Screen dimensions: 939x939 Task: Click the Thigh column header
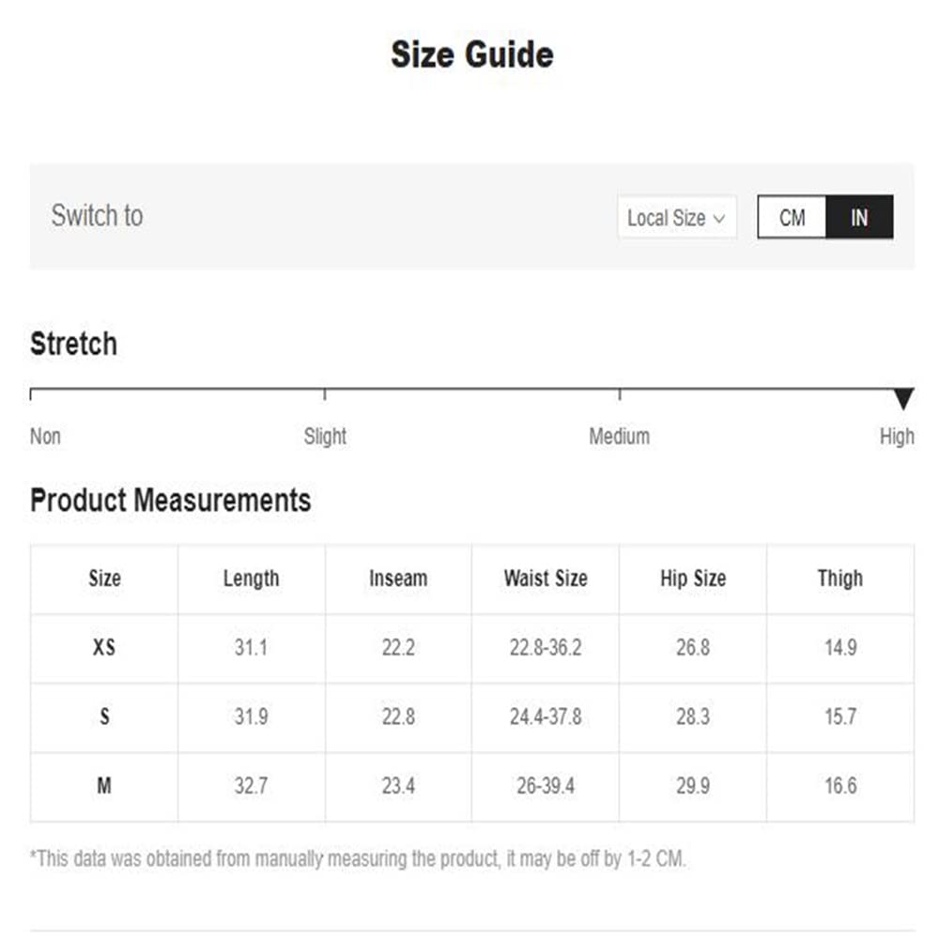coord(840,578)
